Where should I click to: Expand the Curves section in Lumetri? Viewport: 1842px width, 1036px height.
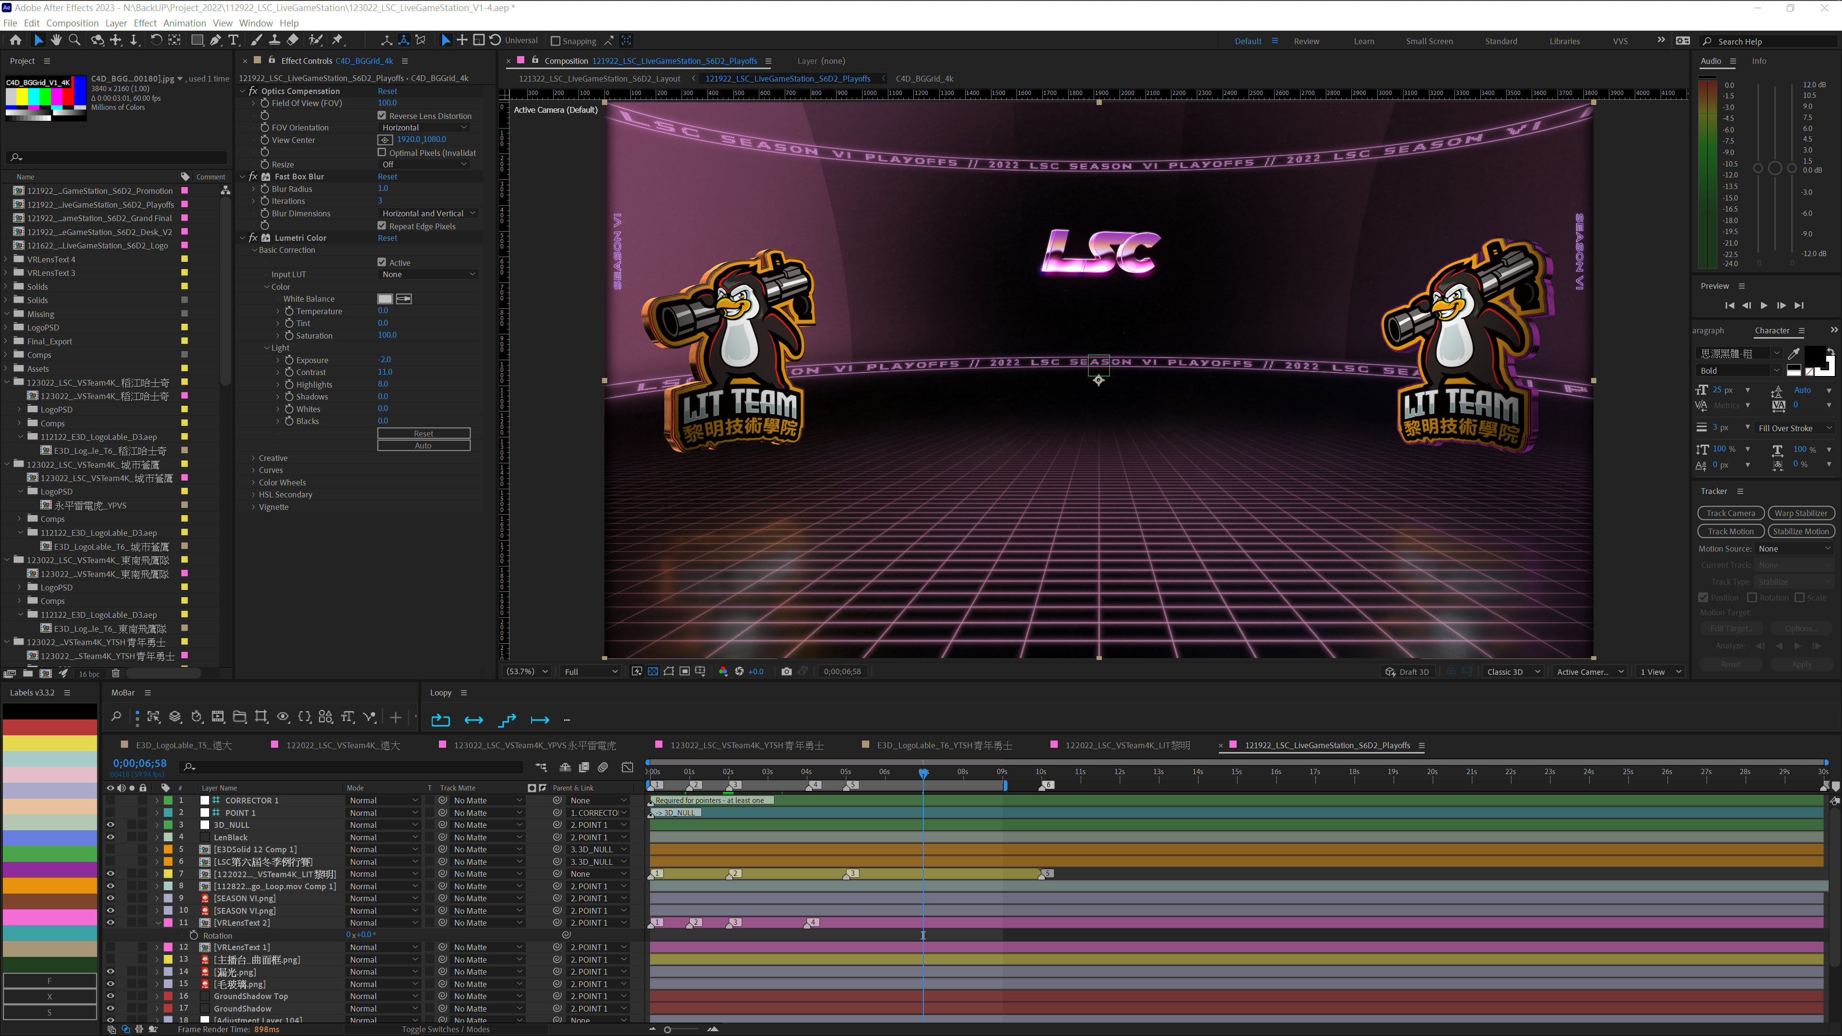(x=253, y=471)
